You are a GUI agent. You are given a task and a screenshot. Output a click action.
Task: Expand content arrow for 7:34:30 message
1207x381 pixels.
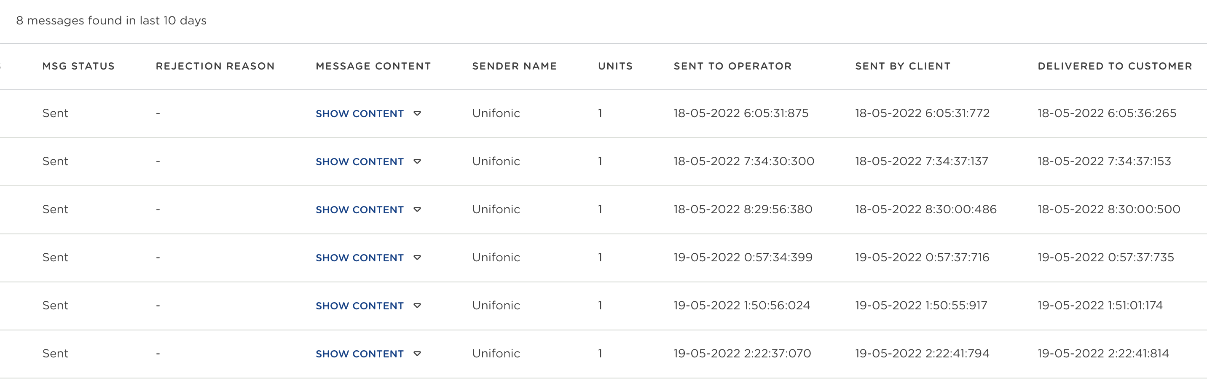[x=417, y=162]
